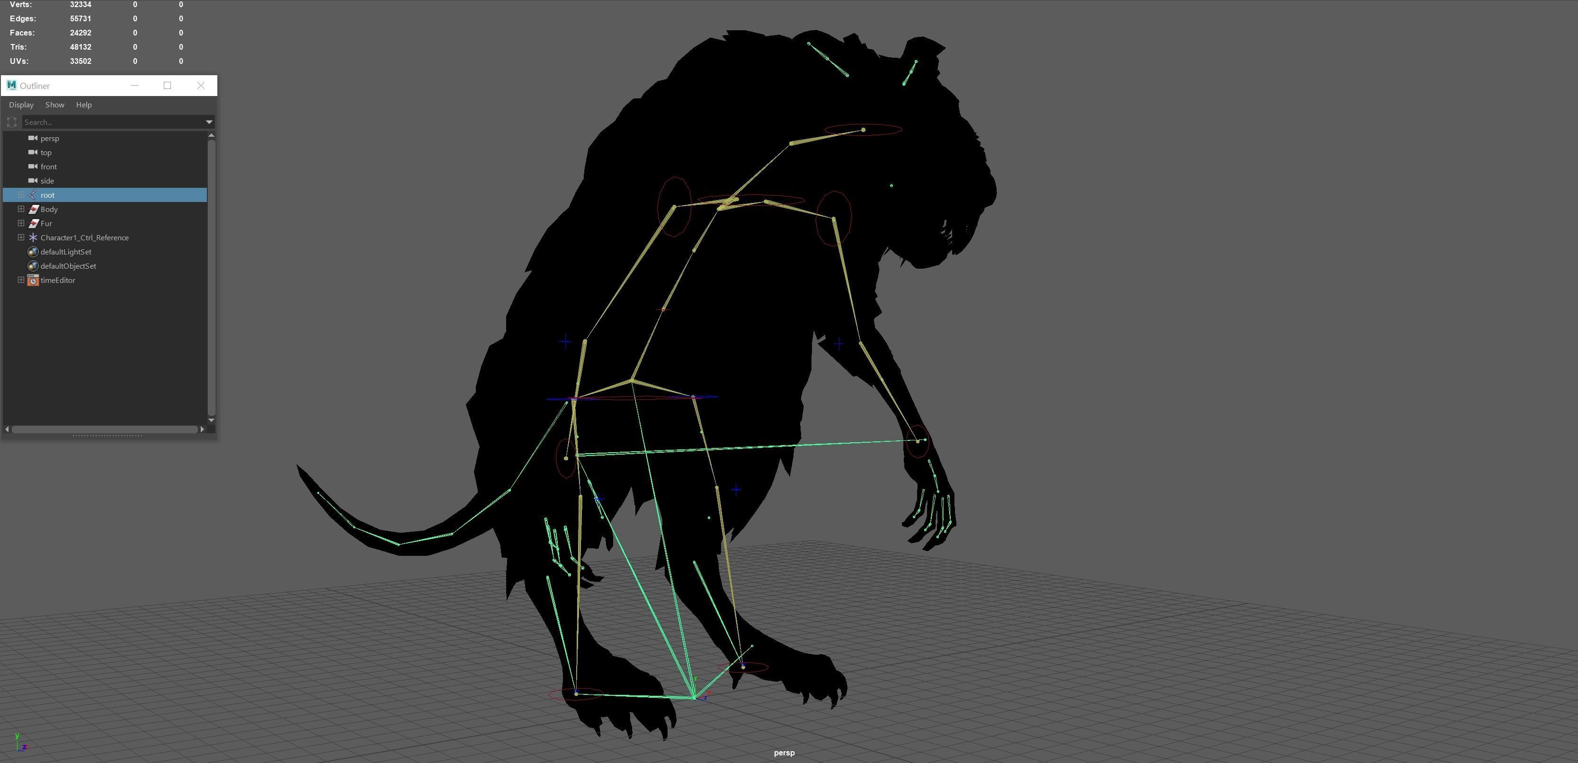Select the Fur item label
Viewport: 1578px width, 763px height.
pyautogui.click(x=46, y=223)
